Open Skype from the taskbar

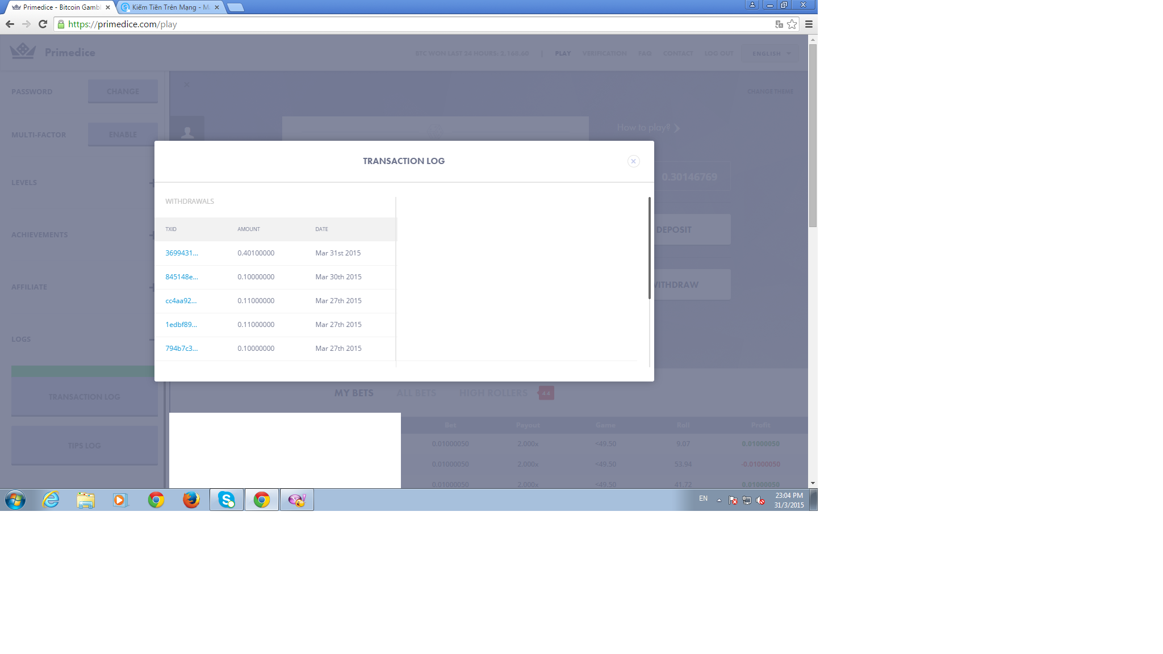coord(227,500)
